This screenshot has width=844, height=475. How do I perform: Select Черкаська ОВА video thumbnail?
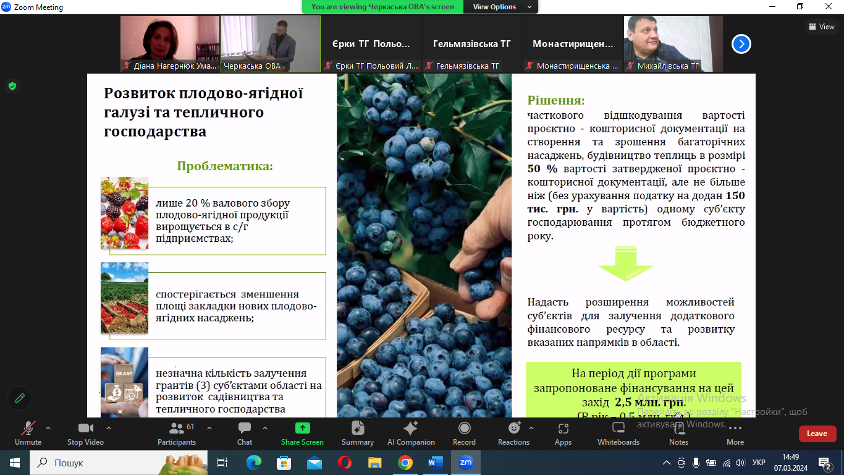tap(271, 44)
